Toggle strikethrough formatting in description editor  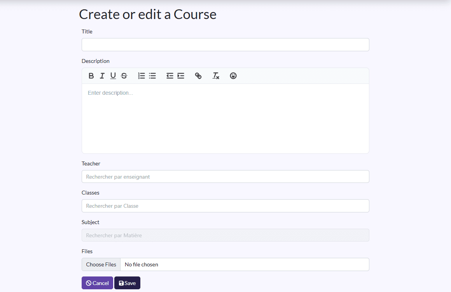pos(124,76)
